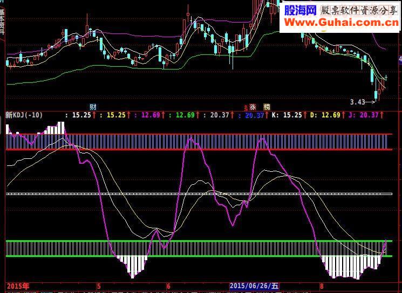Image resolution: width=402 pixels, height=293 pixels.
Task: Click the 涨 event marker
Action: tap(253, 107)
